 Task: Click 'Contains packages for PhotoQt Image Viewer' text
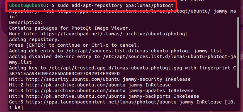point(70,28)
